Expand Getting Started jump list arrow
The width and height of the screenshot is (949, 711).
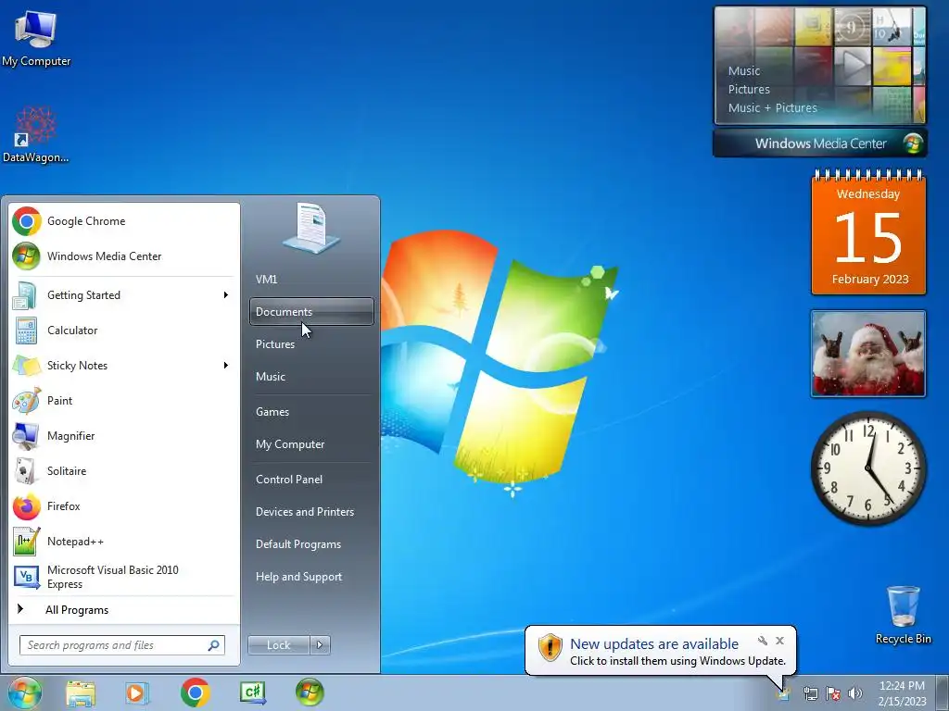(x=226, y=295)
